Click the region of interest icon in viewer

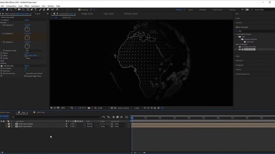pyautogui.click(x=112, y=108)
